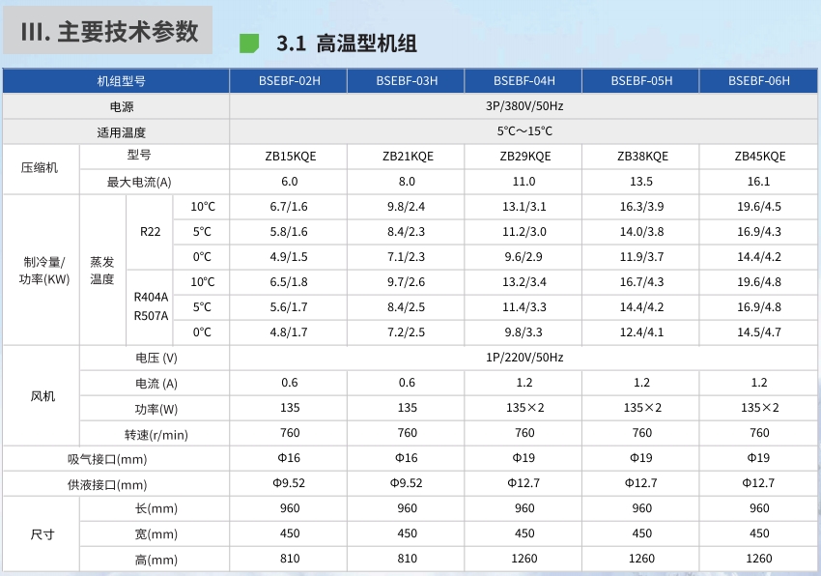This screenshot has width=821, height=576.
Task: Click the BSEBF-02H column header
Action: (289, 81)
